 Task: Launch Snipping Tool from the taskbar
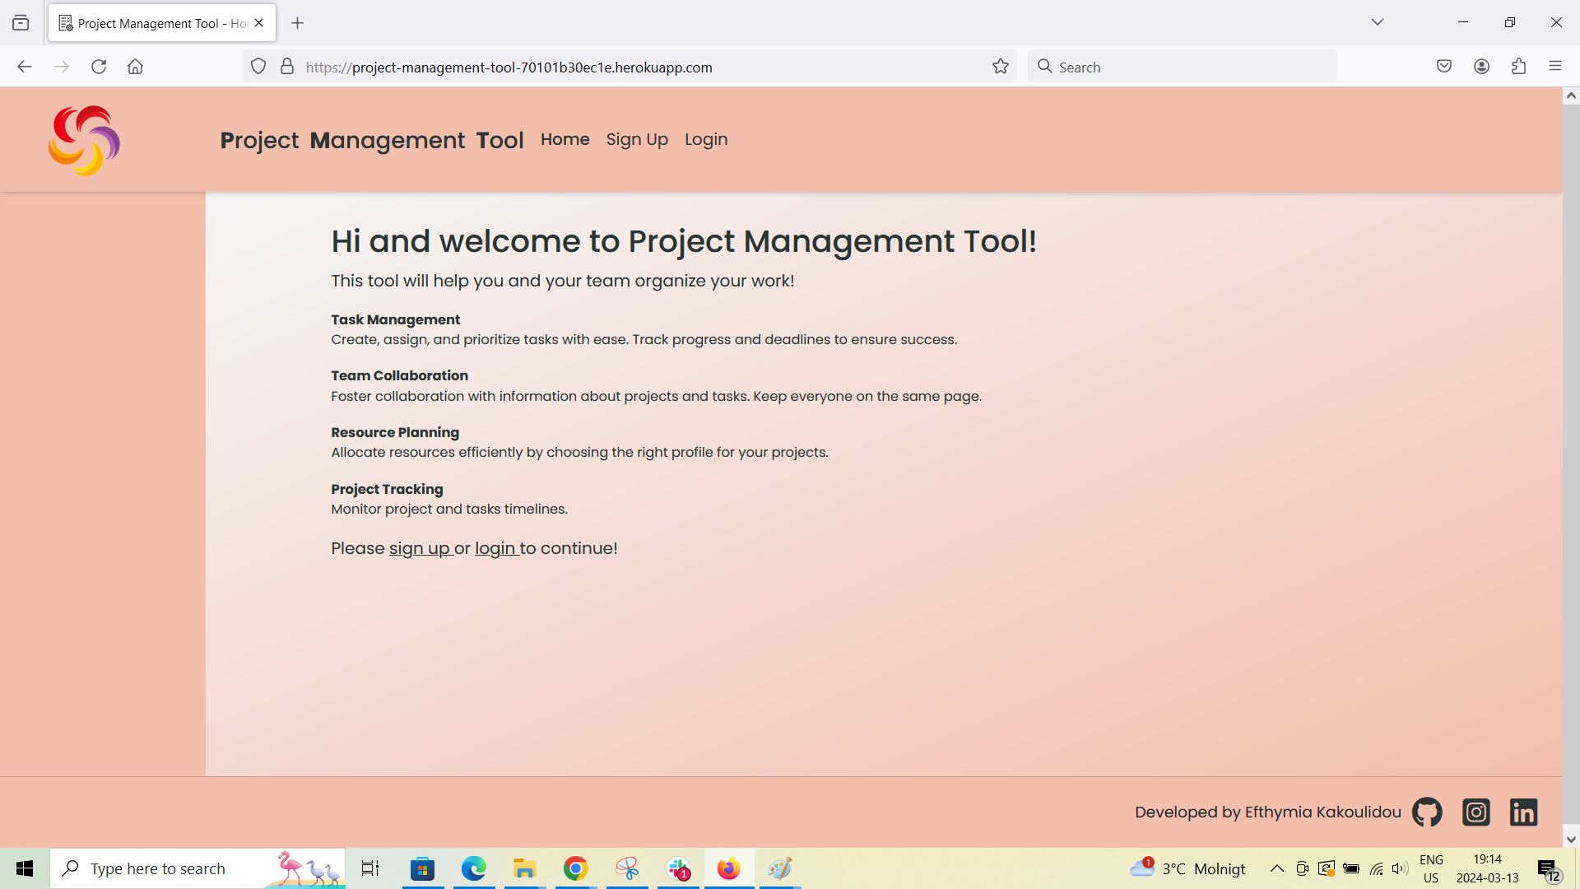[x=627, y=868]
